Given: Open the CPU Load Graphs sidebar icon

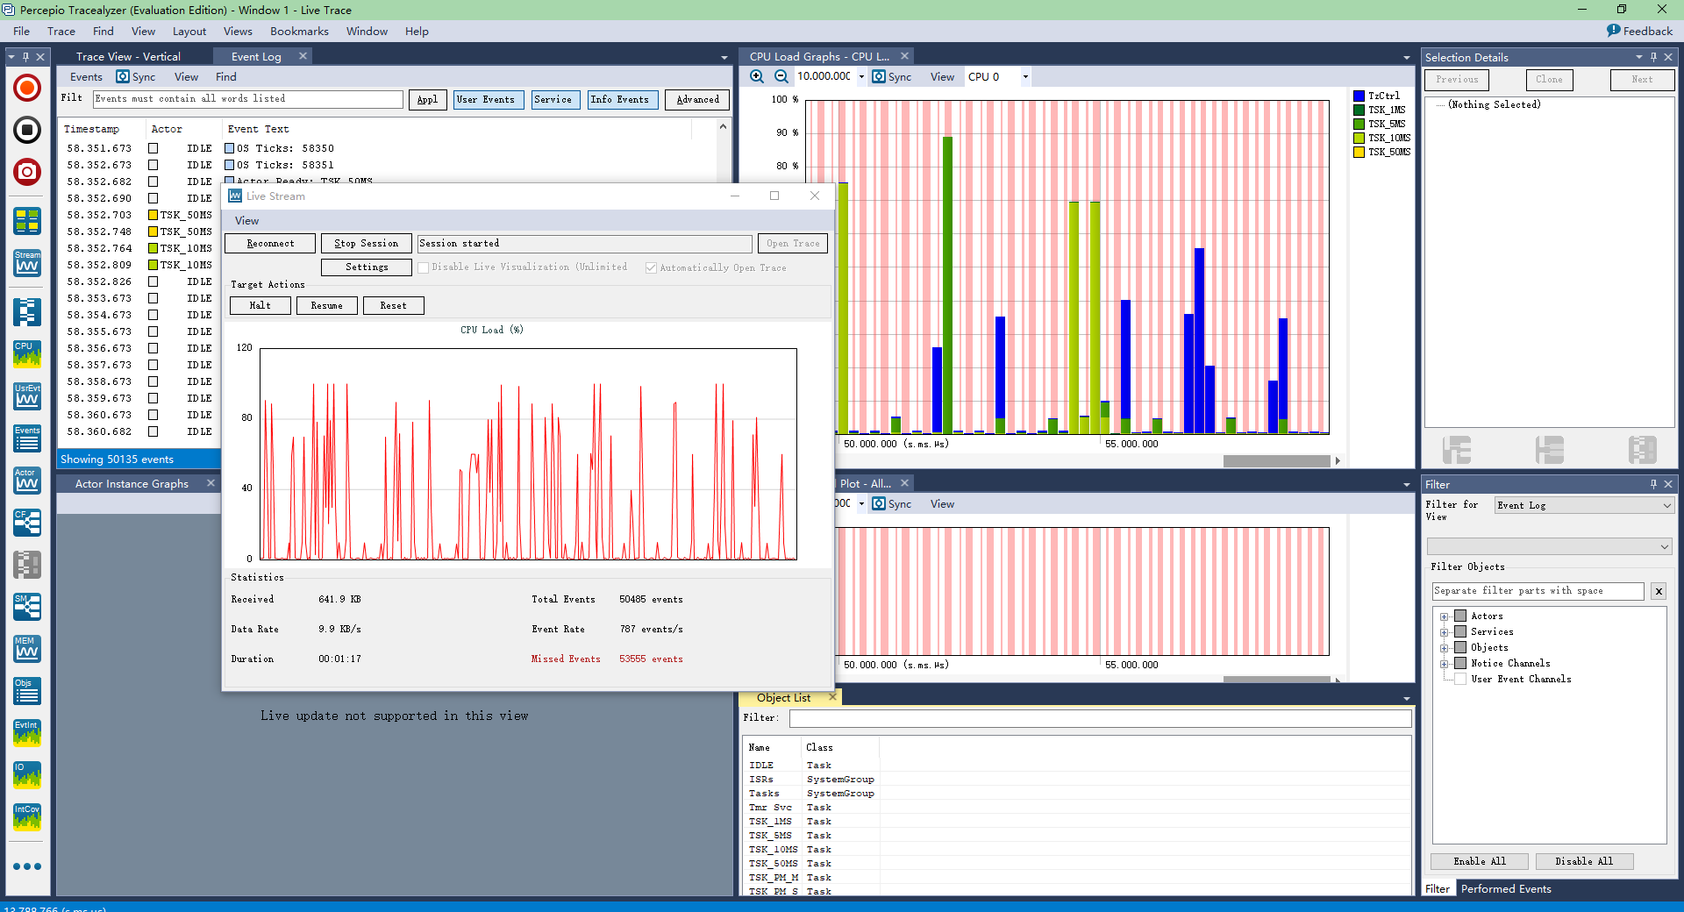Looking at the screenshot, I should [x=26, y=354].
